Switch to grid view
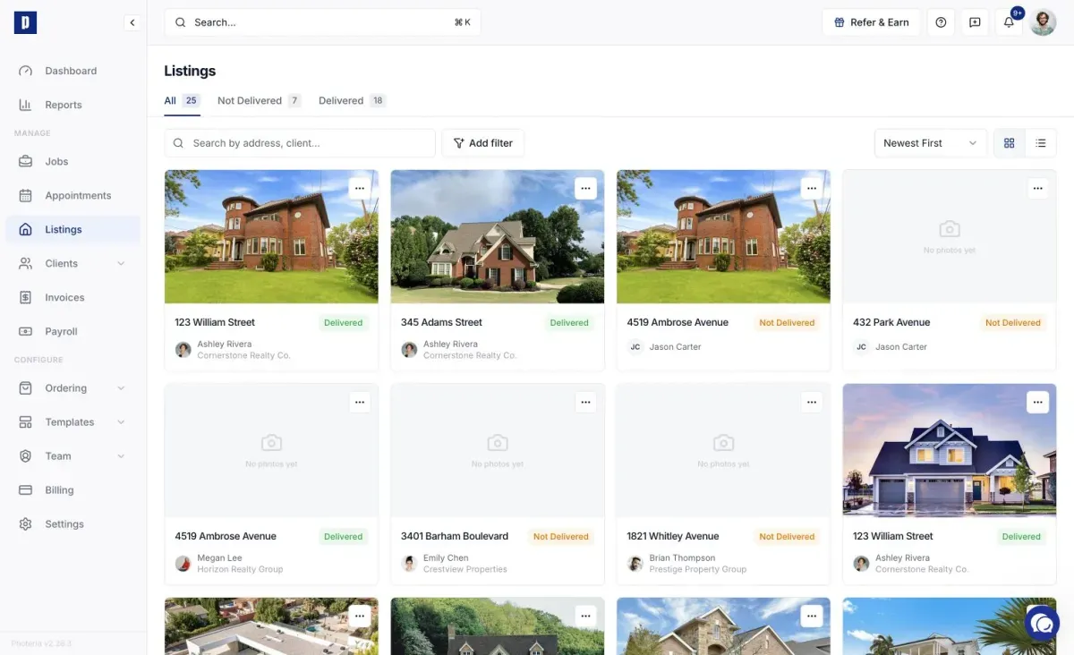Image resolution: width=1074 pixels, height=655 pixels. click(1010, 143)
